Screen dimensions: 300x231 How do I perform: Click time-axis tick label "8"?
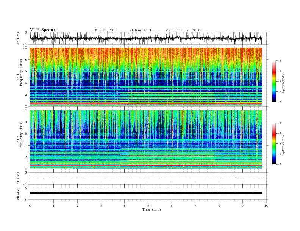click(219, 206)
